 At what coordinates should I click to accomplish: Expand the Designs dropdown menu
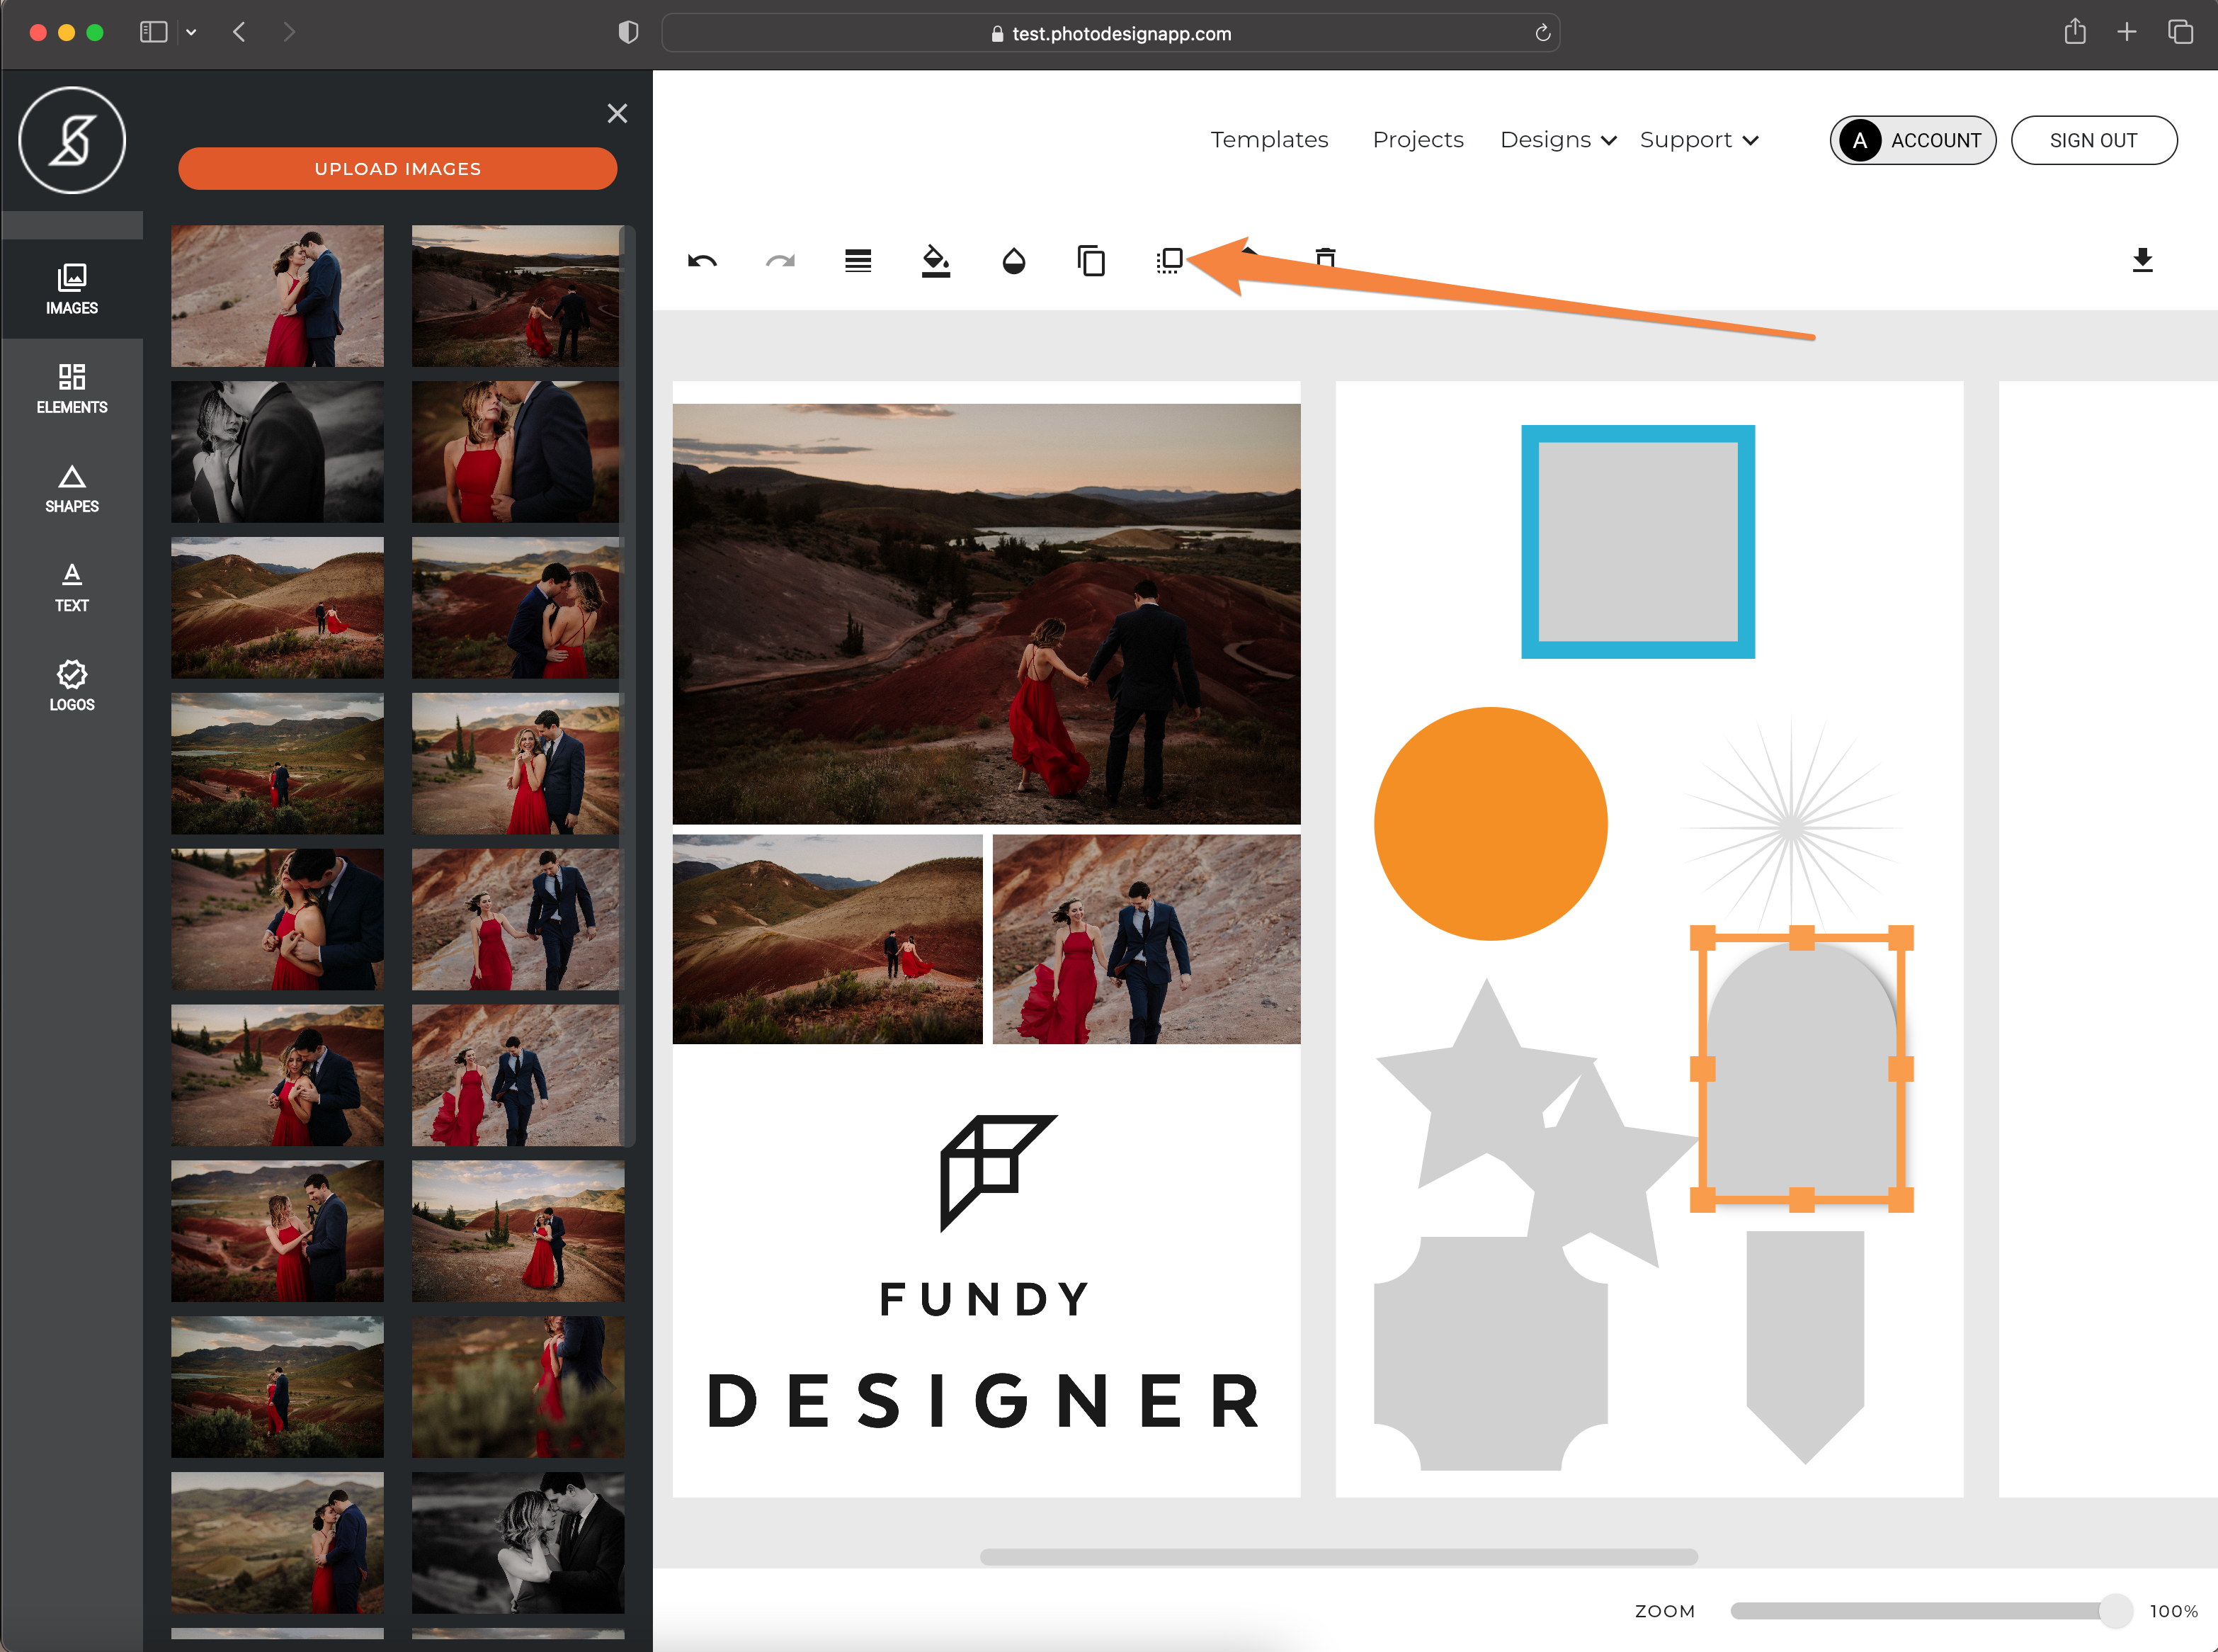[x=1557, y=140]
